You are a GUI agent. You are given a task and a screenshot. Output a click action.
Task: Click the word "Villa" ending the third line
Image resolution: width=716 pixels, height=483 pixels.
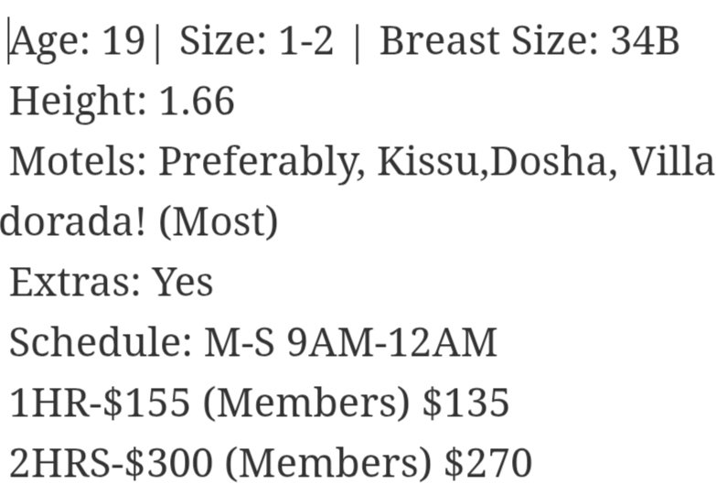[671, 162]
